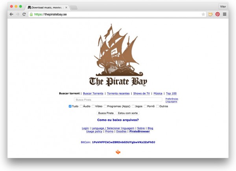Open the Preferências link
This screenshot has height=171, width=236.
click(x=172, y=99)
